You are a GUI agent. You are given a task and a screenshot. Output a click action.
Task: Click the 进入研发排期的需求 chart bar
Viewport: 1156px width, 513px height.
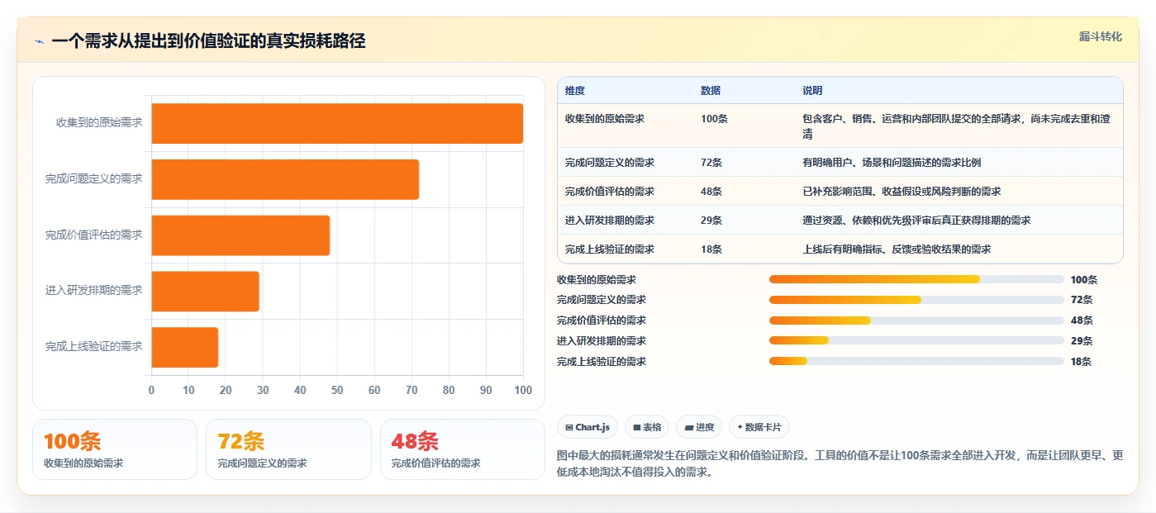click(x=206, y=291)
